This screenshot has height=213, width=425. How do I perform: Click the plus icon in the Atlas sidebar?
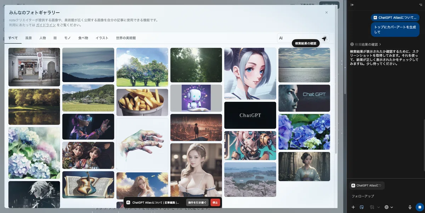[x=353, y=207]
